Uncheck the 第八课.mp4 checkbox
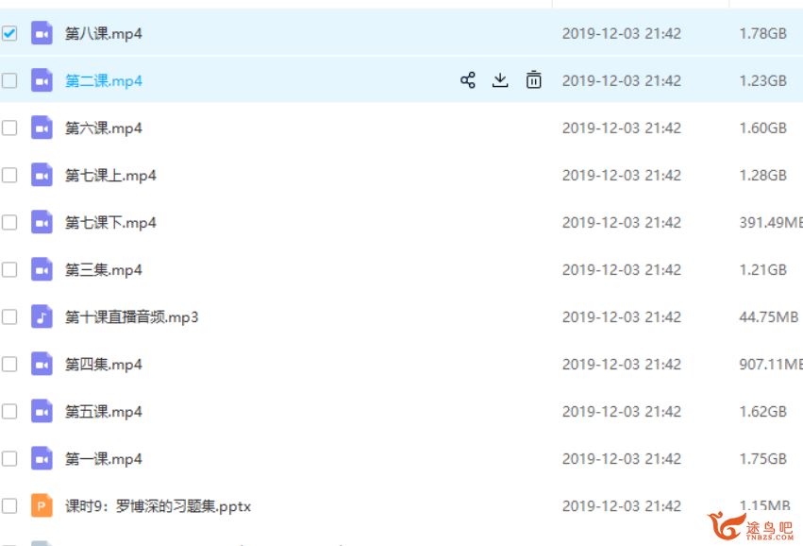Screen dimensions: 803x546 [x=9, y=33]
